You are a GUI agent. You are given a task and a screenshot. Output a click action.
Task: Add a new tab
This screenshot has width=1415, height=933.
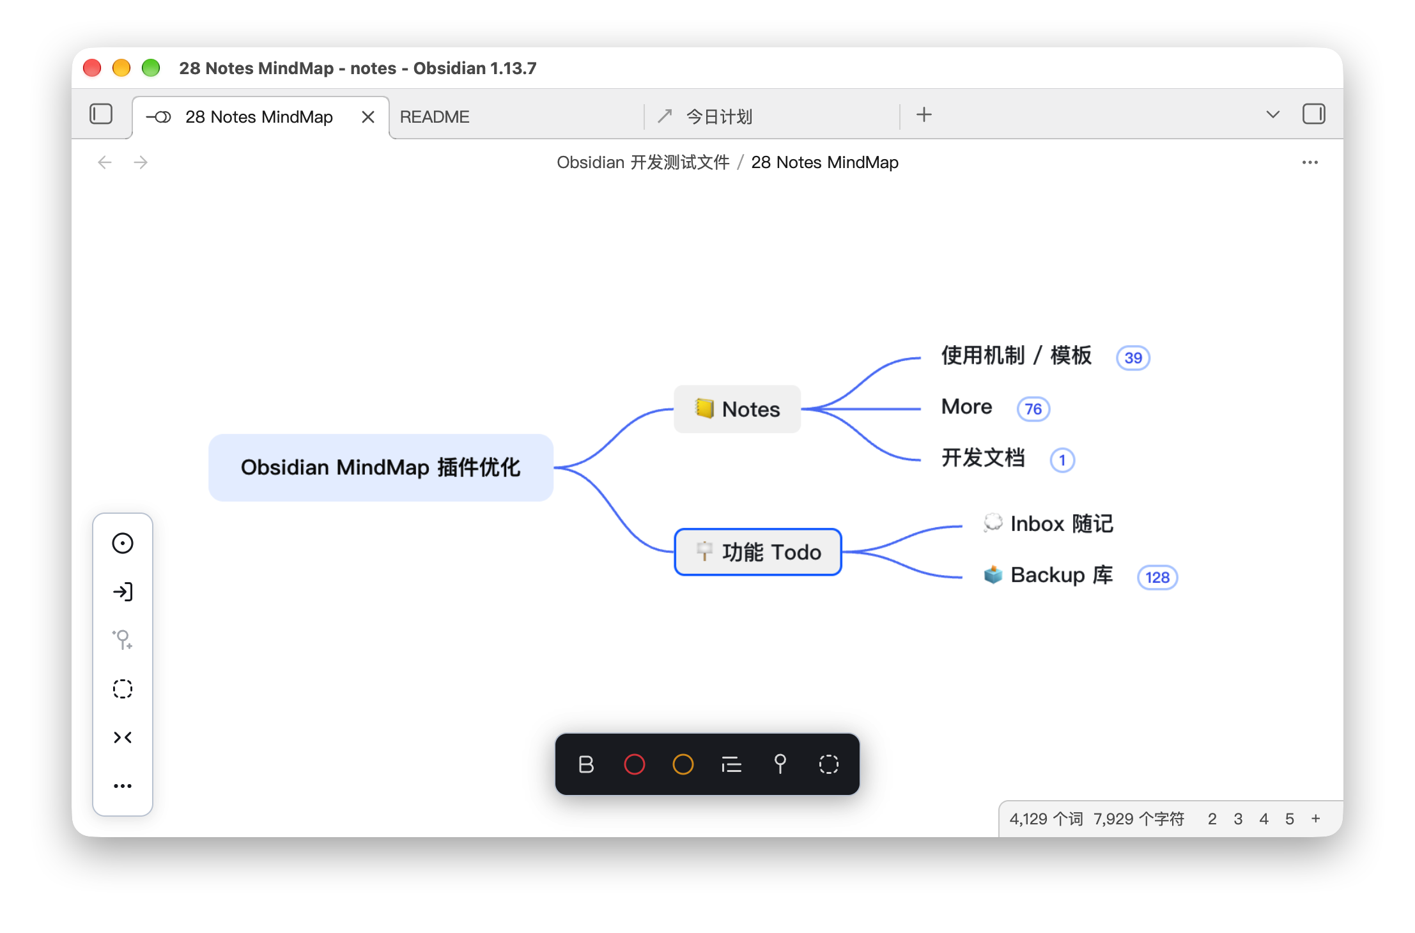pos(924,115)
